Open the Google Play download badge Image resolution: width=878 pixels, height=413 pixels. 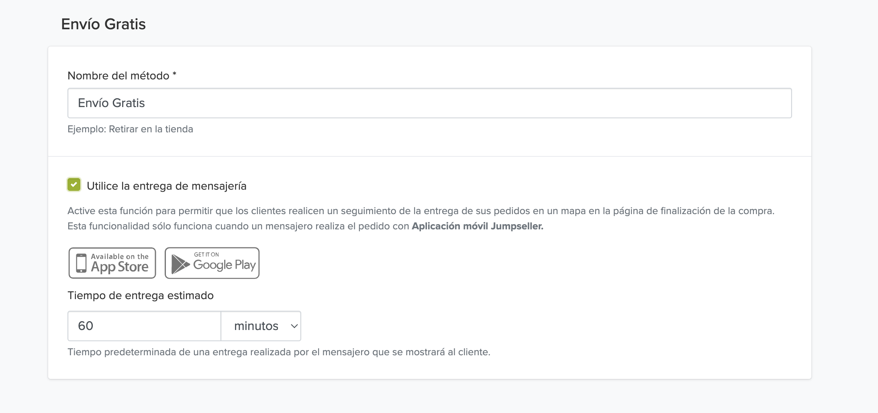(212, 263)
